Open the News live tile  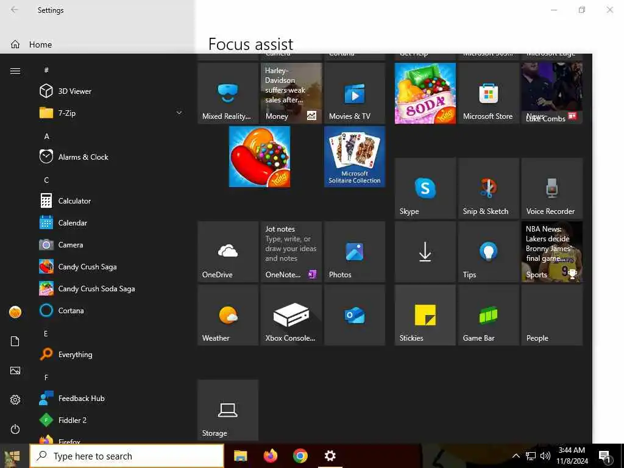click(552, 93)
